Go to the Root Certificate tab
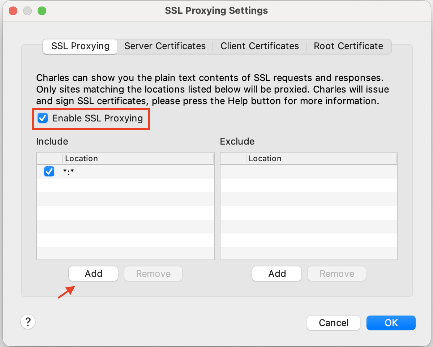 point(348,46)
